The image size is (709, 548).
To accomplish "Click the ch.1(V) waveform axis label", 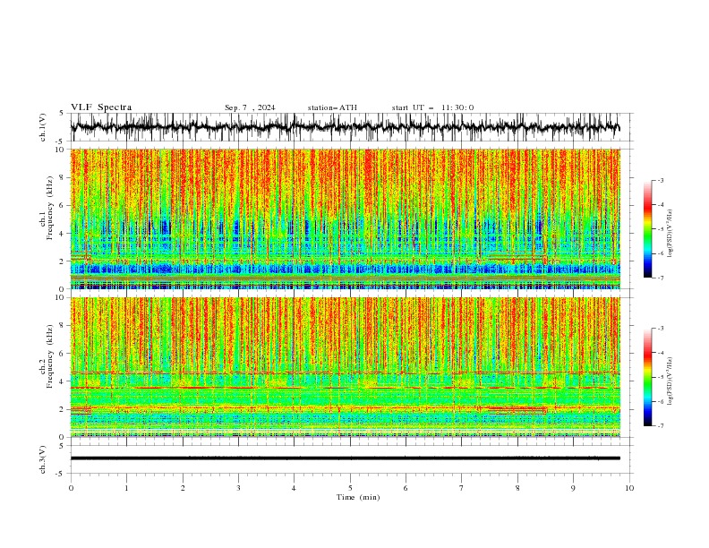I will 43,127.
